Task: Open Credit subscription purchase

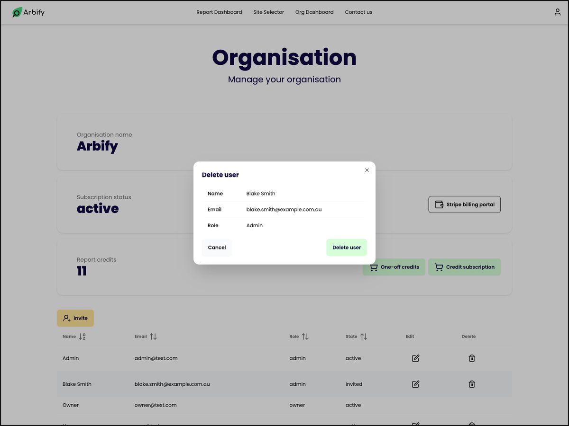Action: coord(464,266)
